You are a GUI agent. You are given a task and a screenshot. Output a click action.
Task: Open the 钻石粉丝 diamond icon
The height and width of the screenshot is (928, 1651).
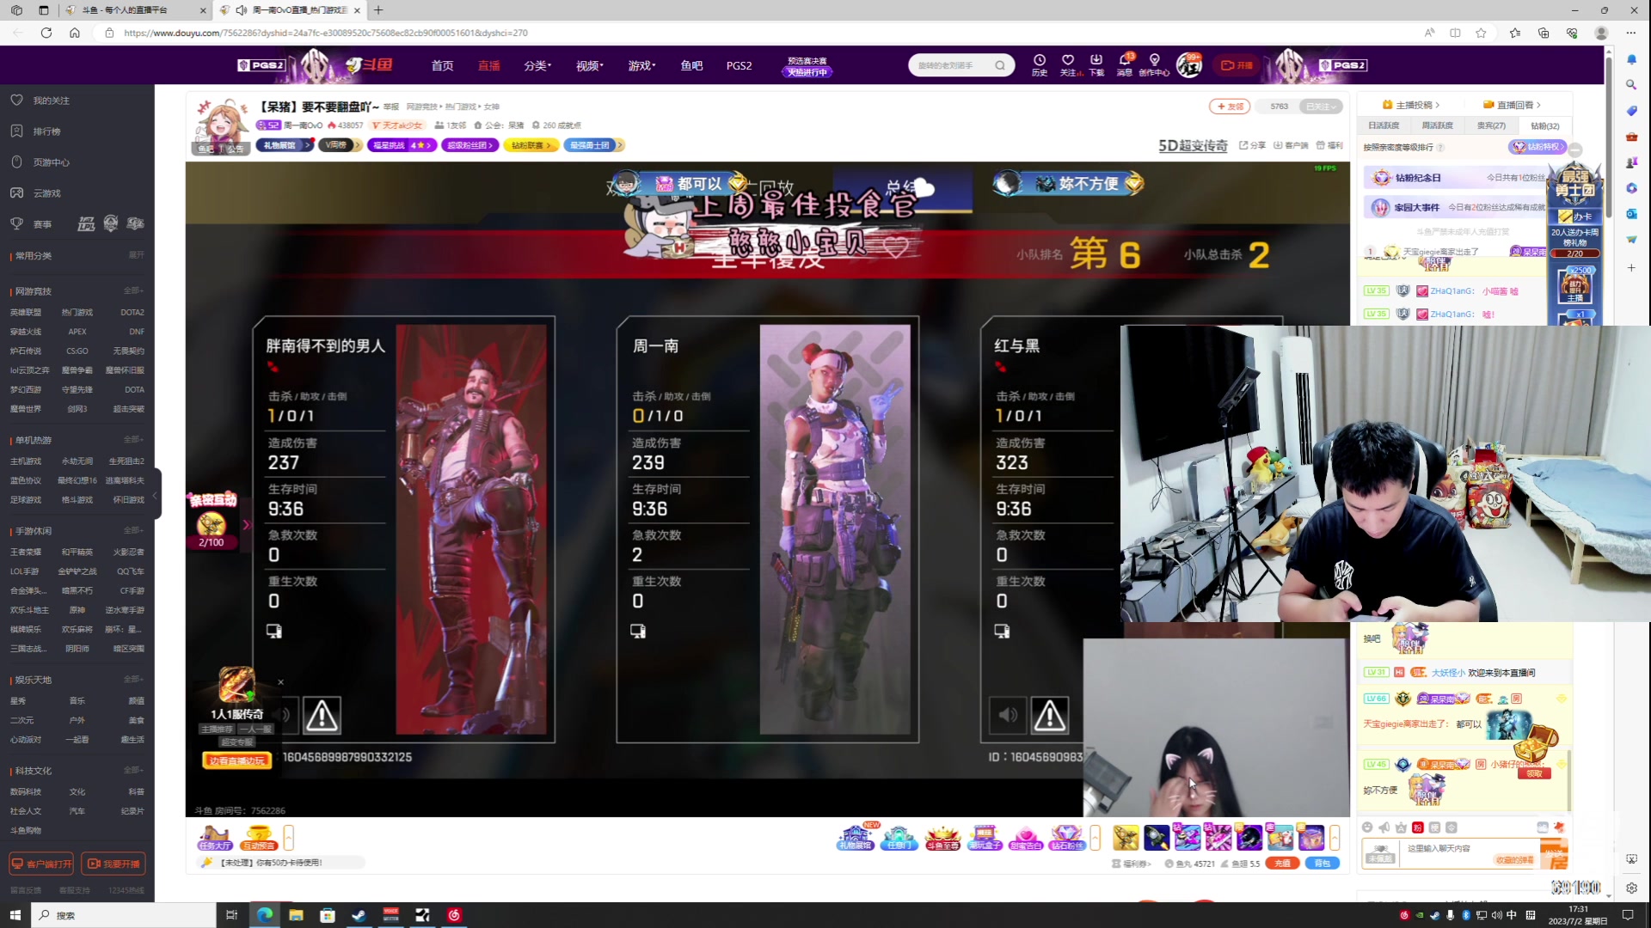(1067, 837)
